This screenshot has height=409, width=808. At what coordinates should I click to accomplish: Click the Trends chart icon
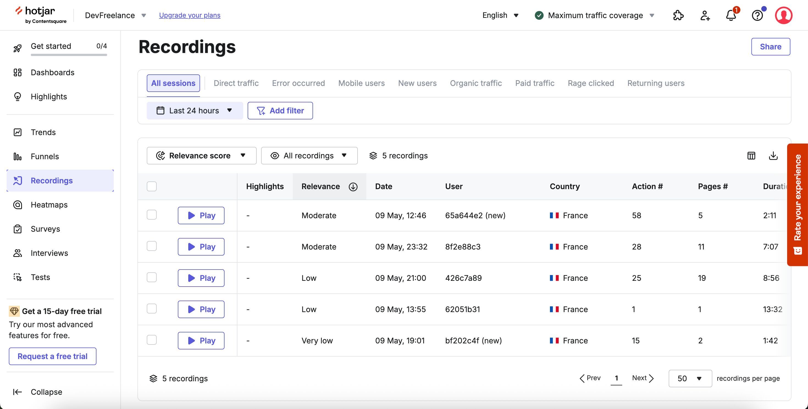click(x=18, y=133)
